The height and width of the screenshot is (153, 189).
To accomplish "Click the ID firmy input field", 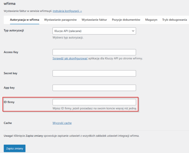I will 94,102.
